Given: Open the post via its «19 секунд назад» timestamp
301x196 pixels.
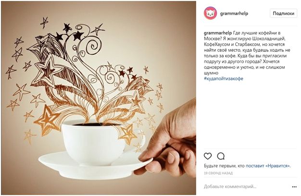Looking at the screenshot, I should tap(218, 173).
